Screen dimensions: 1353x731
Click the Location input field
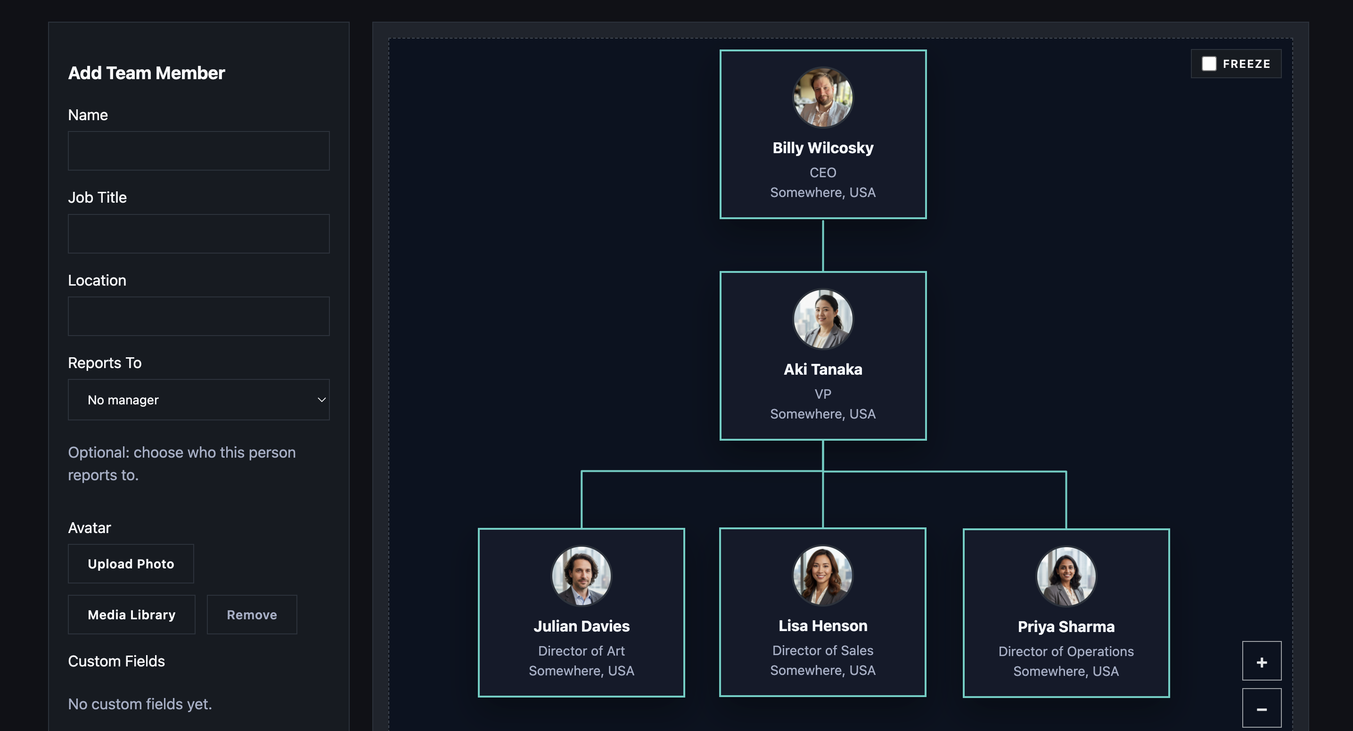[198, 316]
